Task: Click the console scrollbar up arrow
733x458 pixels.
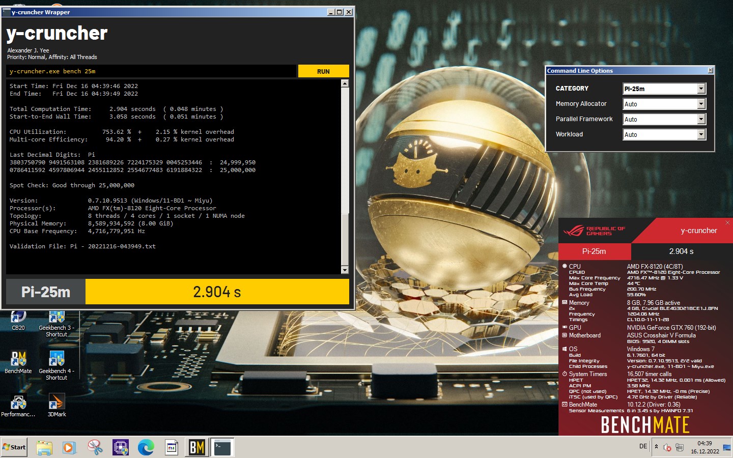Action: click(x=345, y=83)
